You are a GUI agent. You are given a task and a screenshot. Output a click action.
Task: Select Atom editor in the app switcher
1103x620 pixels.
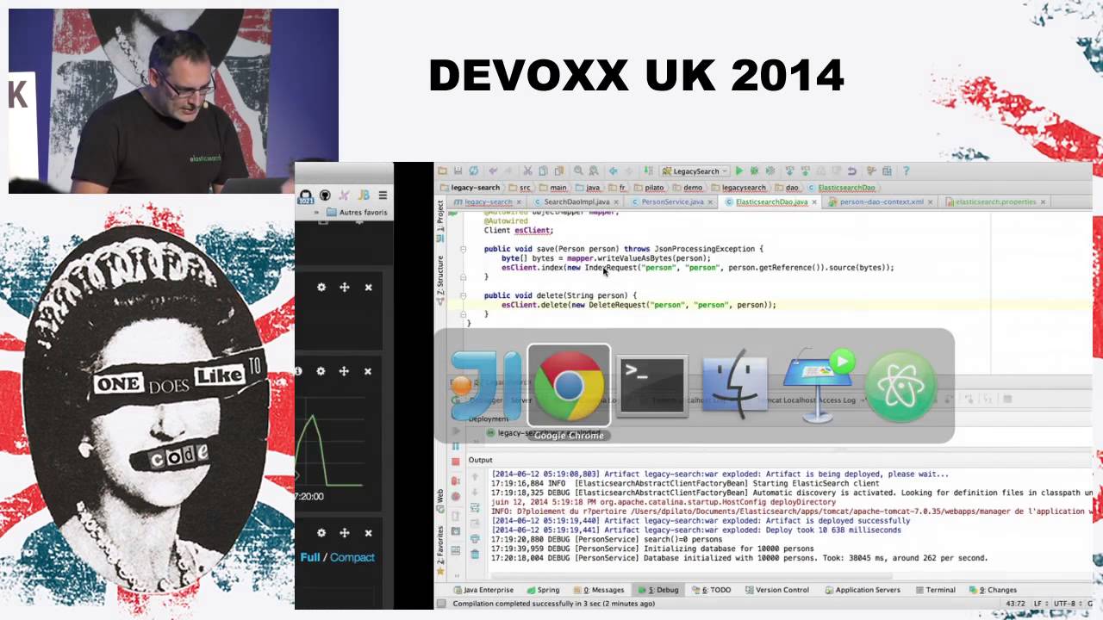(900, 385)
